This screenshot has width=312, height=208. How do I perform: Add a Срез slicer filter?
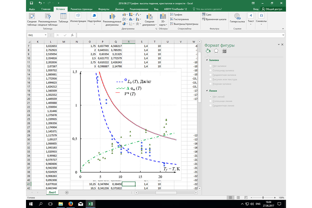[207, 15]
